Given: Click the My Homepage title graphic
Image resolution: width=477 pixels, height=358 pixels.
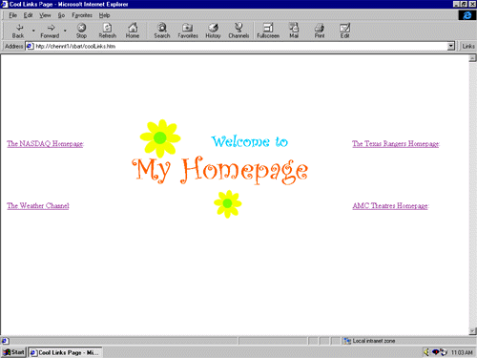Looking at the screenshot, I should click(220, 170).
